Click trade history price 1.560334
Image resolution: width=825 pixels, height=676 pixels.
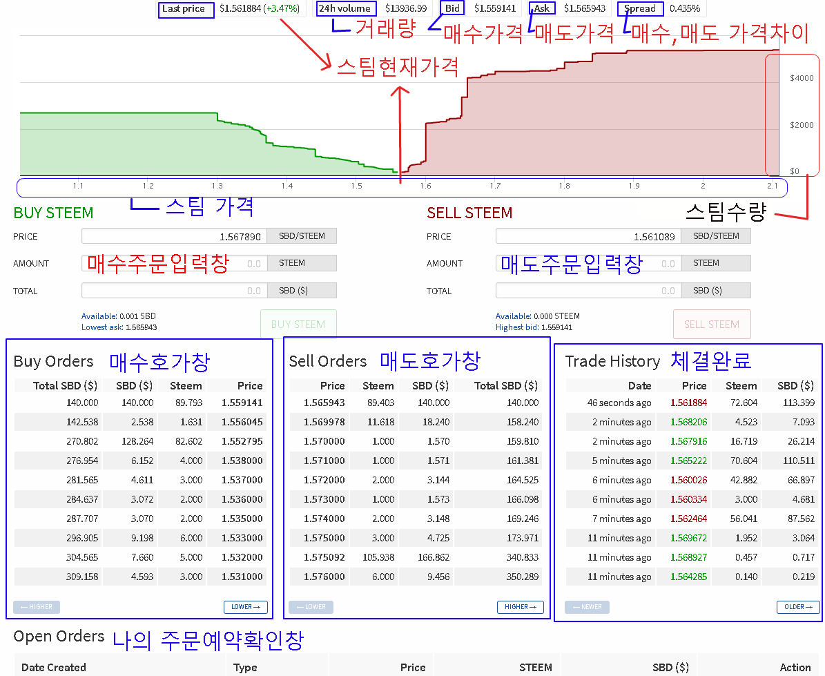(689, 500)
